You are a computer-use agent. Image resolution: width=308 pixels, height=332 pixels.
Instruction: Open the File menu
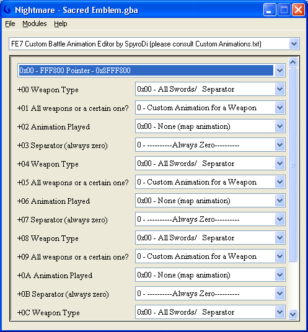tap(10, 24)
